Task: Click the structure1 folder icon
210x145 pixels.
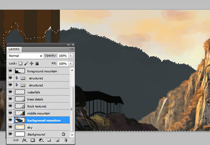Action: click(23, 78)
